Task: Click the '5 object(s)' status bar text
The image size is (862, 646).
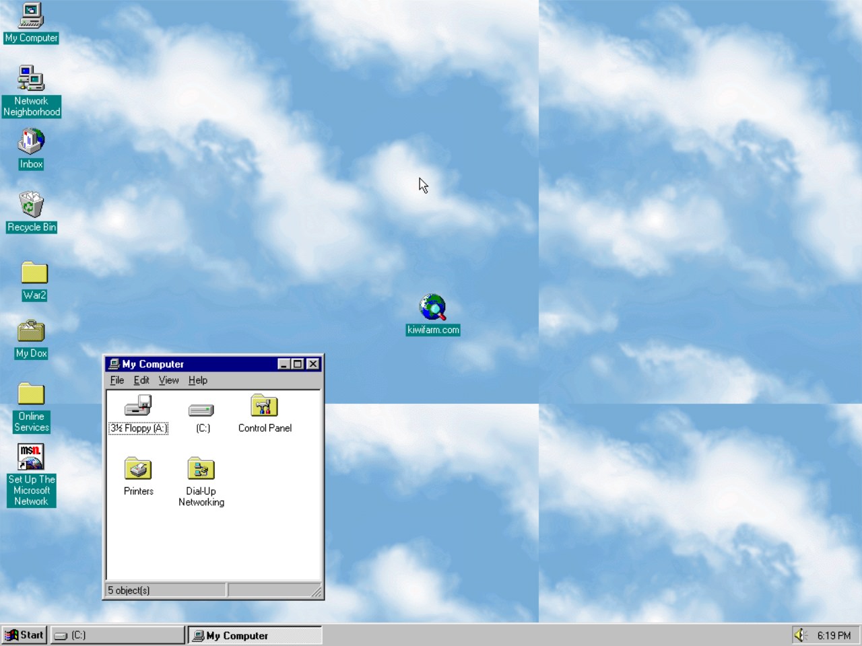Action: click(129, 590)
